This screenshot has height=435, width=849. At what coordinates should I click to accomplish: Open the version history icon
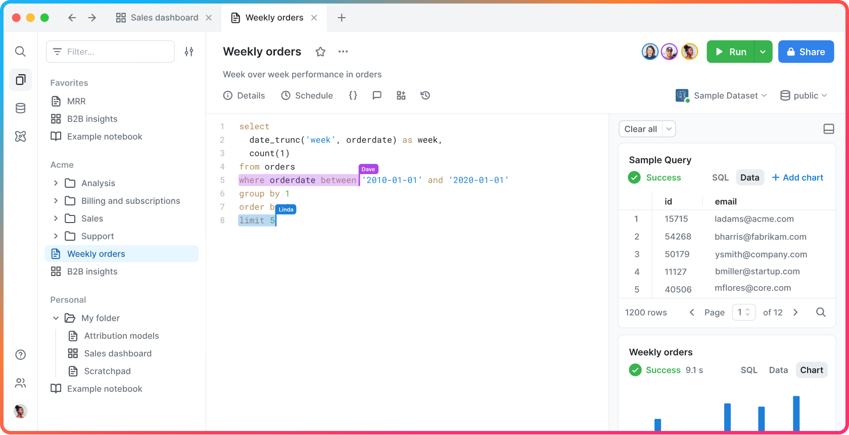(426, 95)
